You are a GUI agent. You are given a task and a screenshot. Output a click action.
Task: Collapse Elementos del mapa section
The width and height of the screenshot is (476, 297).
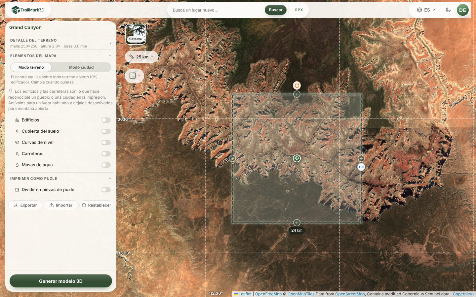coord(61,56)
